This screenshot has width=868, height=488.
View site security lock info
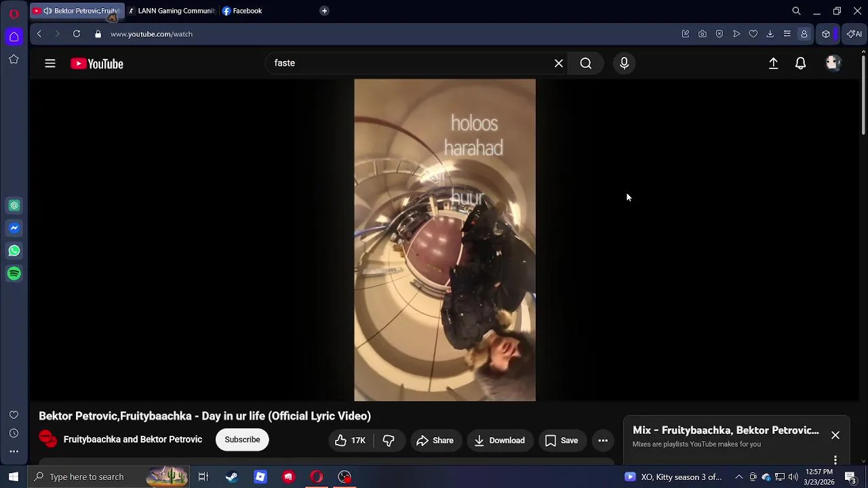pos(98,34)
